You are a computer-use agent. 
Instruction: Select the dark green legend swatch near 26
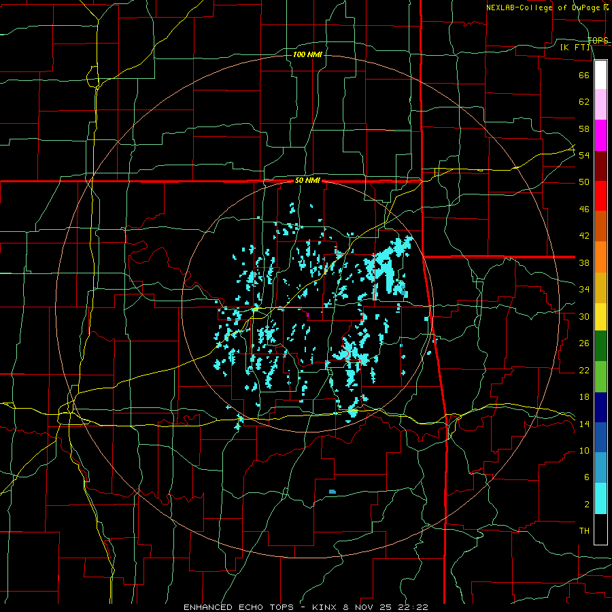[600, 346]
